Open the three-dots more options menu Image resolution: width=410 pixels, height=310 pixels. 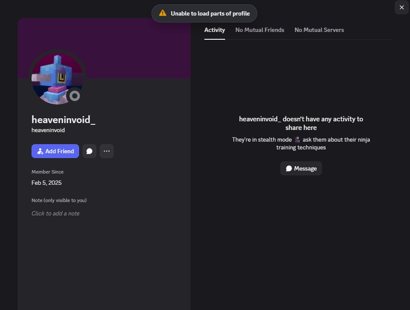coord(107,151)
